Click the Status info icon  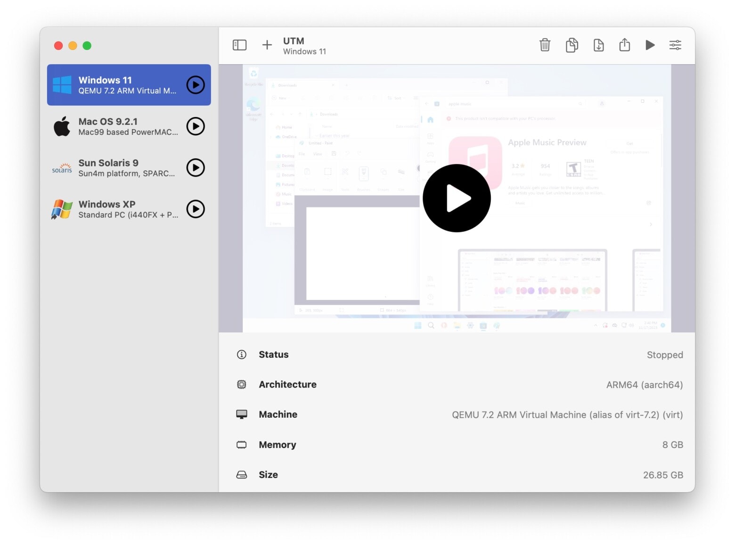[241, 355]
